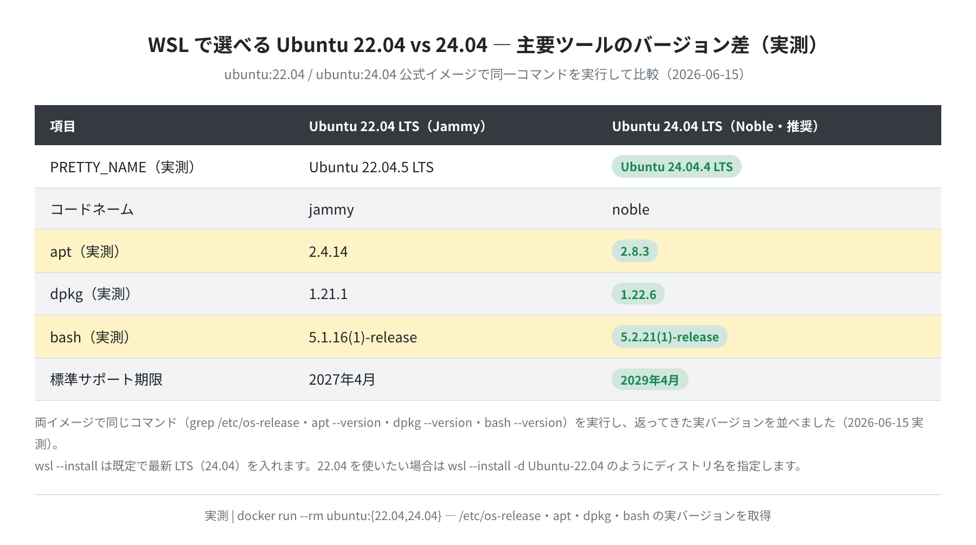
Task: Click the green Ubuntu 24.04.4 LTS badge
Action: (676, 167)
